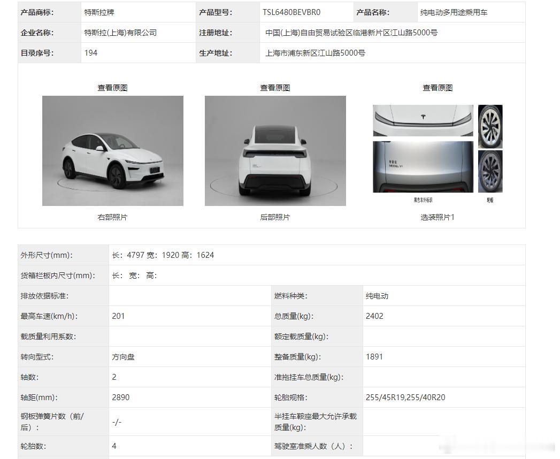The height and width of the screenshot is (459, 560).
Task: Click the registration address containing 临港新片区
Action: (x=351, y=33)
